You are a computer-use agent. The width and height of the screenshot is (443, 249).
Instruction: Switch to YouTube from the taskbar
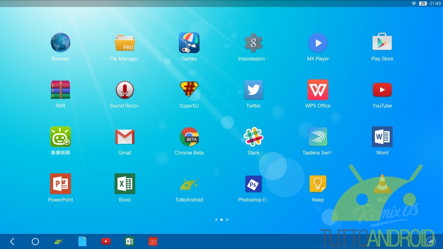(x=106, y=242)
